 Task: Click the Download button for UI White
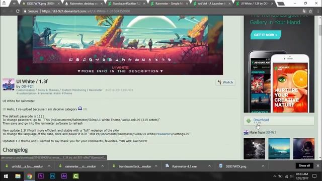pos(279,121)
